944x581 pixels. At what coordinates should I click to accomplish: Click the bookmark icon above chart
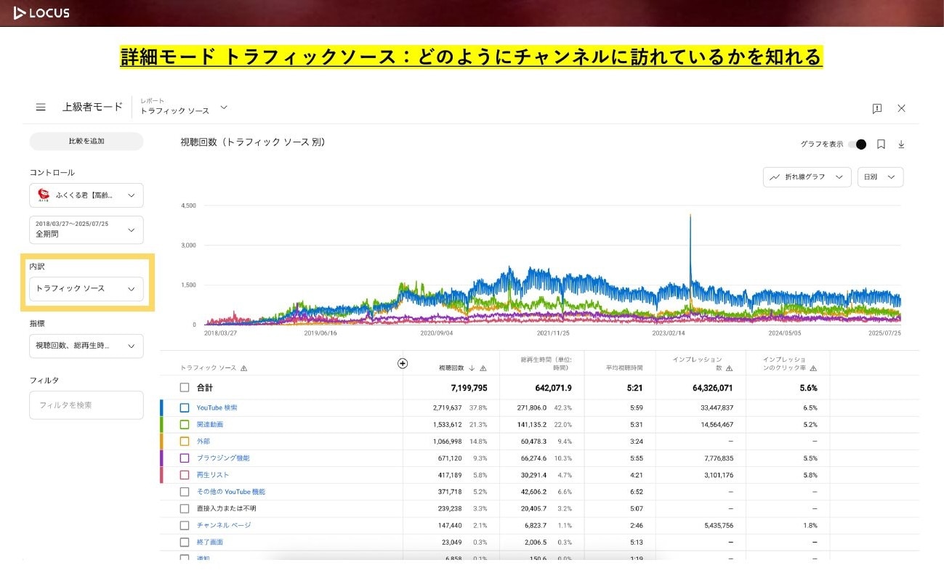click(x=881, y=145)
